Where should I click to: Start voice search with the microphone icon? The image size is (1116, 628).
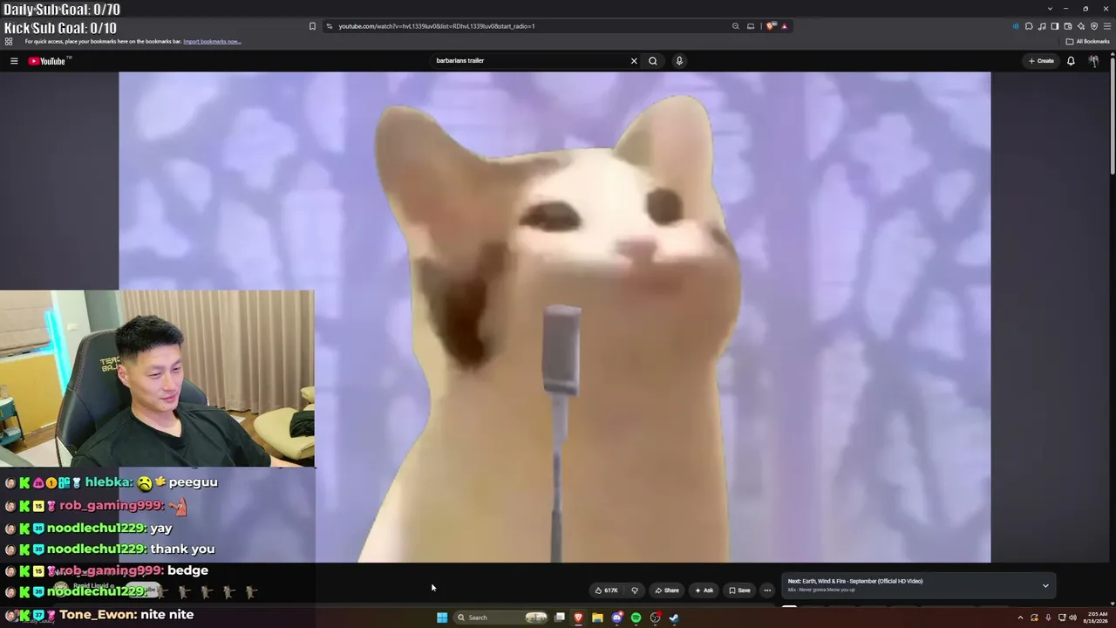[x=679, y=61]
